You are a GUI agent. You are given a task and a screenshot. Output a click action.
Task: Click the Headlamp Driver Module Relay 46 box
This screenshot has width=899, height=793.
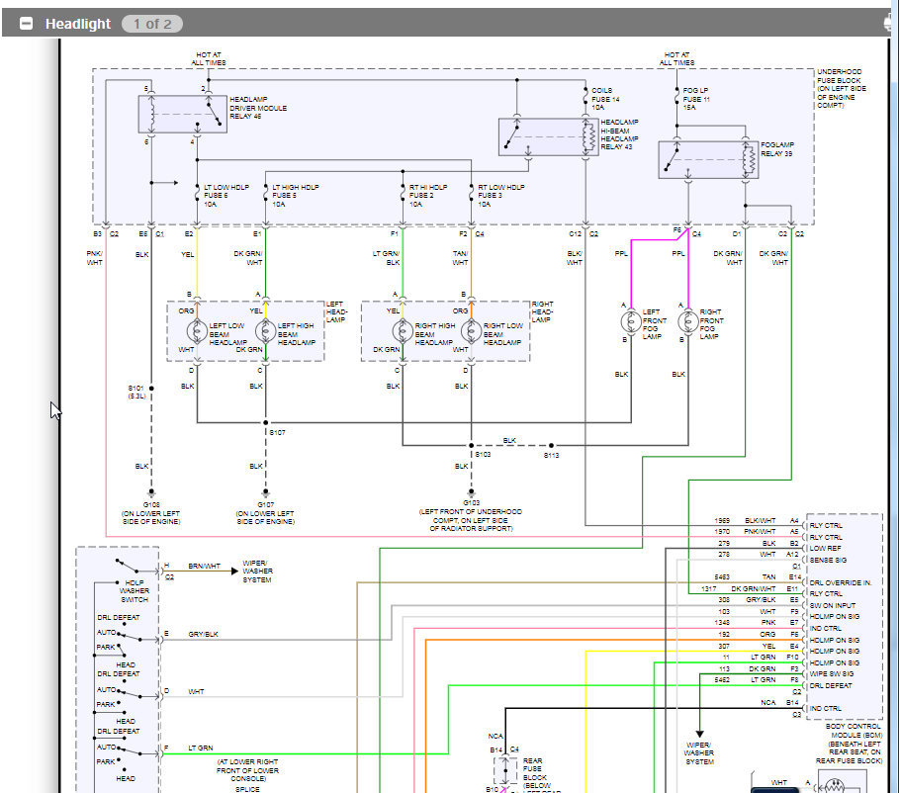[182, 115]
